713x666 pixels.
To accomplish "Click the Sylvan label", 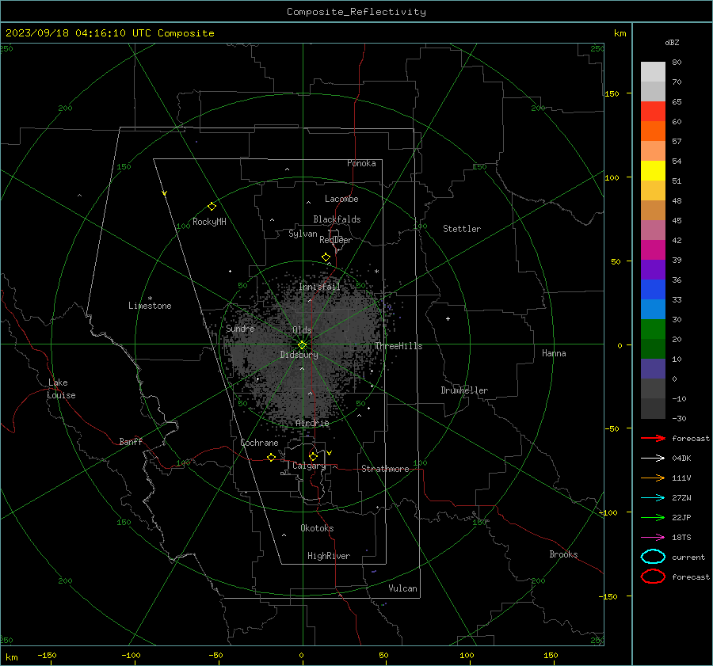I will click(x=303, y=234).
